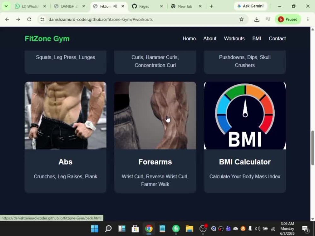Click the BMI Calculator title
Image resolution: width=315 pixels, height=236 pixels.
click(x=245, y=162)
